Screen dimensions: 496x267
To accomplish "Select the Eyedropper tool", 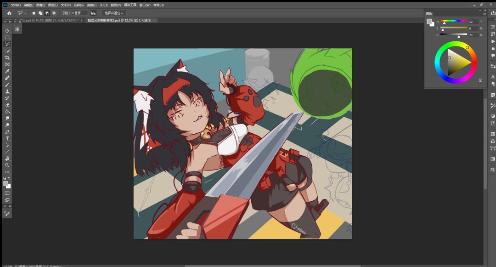I will pyautogui.click(x=7, y=71).
